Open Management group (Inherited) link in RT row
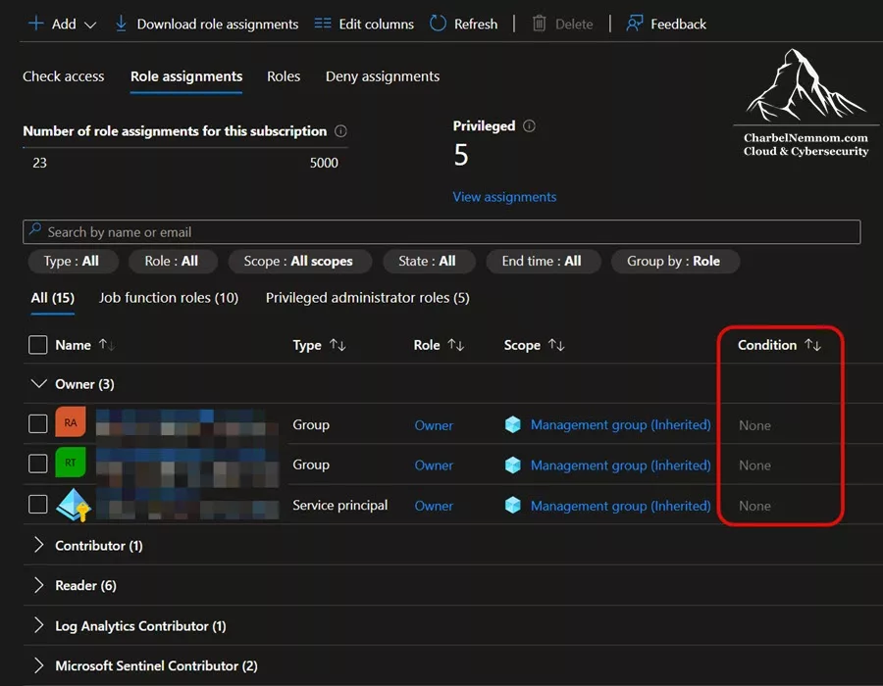883x686 pixels. pyautogui.click(x=621, y=465)
